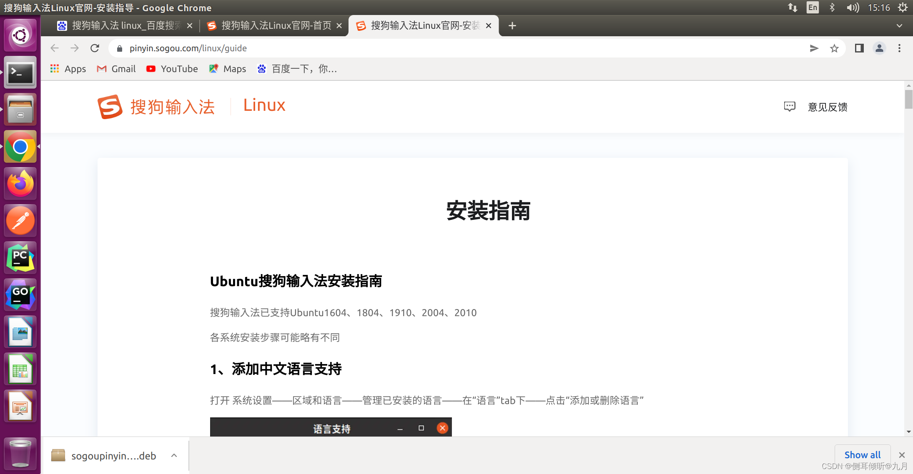Open Baidu bookmark

(297, 69)
